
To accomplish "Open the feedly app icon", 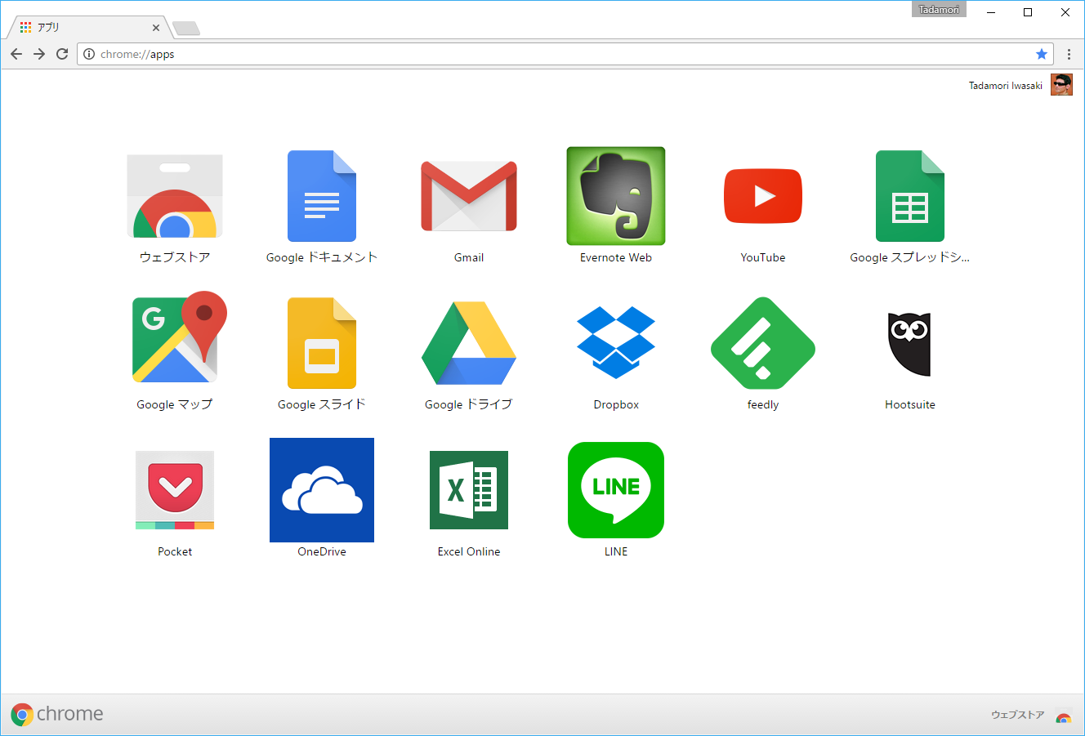I will (763, 343).
